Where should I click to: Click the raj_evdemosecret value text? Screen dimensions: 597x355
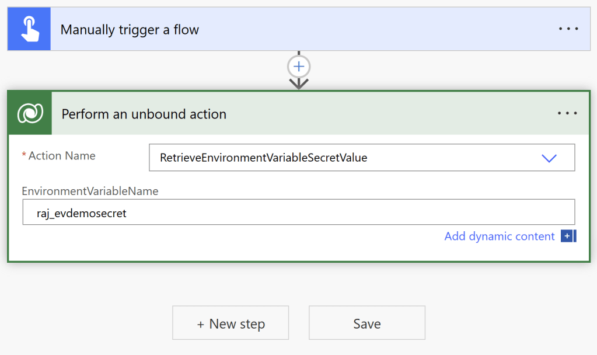click(x=86, y=213)
